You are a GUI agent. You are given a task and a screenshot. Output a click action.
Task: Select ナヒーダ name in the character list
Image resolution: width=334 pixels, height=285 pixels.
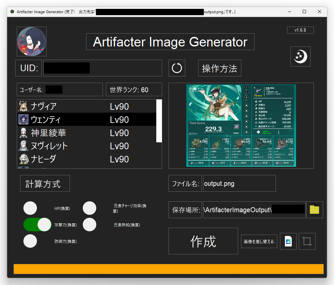44,159
